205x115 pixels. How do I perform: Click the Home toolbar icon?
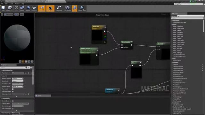pos(28,8)
